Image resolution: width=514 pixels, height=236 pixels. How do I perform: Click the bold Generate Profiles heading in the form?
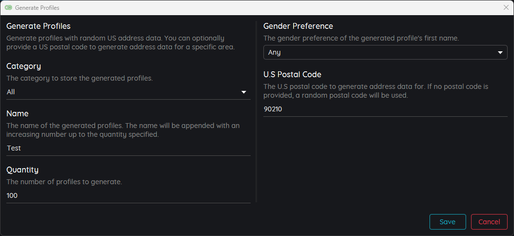pos(39,26)
